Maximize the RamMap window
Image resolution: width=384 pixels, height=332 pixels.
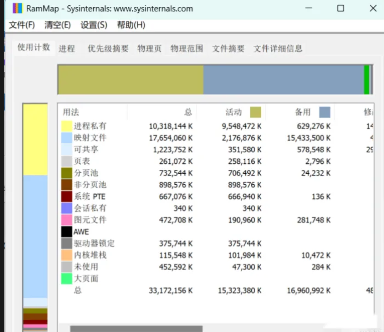click(x=341, y=8)
